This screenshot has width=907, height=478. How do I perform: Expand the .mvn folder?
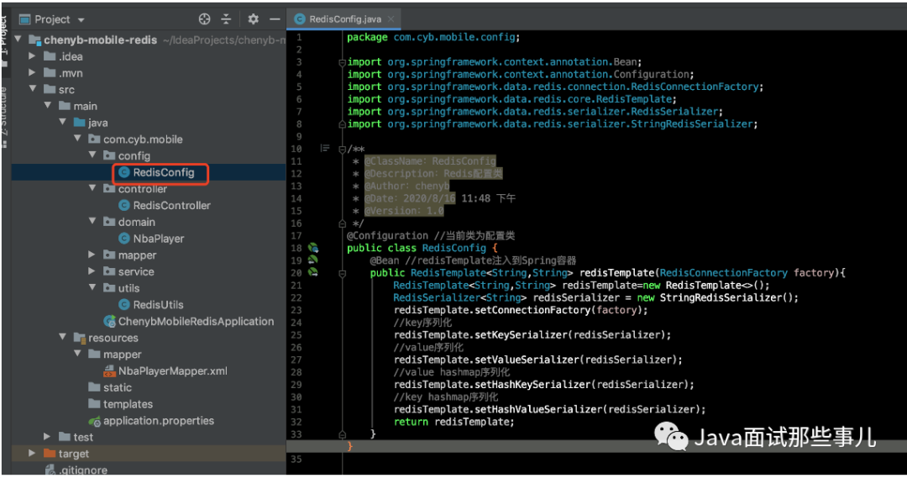pos(33,73)
